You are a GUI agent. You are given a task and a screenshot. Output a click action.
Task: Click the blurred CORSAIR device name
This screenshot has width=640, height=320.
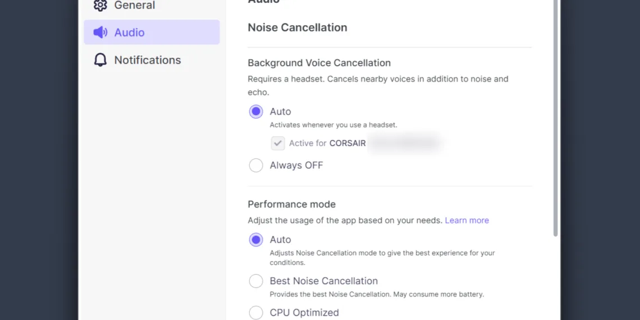tap(404, 143)
